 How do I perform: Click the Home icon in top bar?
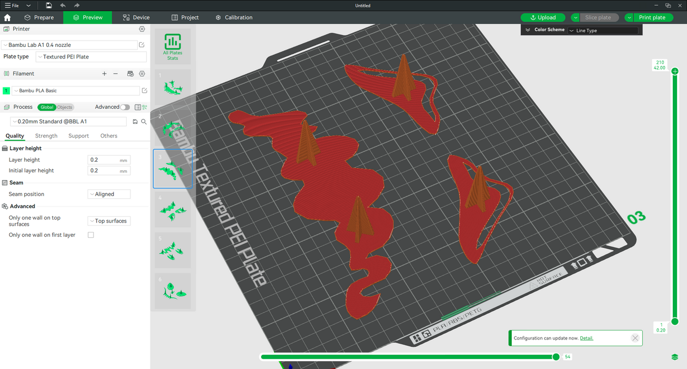pyautogui.click(x=7, y=17)
